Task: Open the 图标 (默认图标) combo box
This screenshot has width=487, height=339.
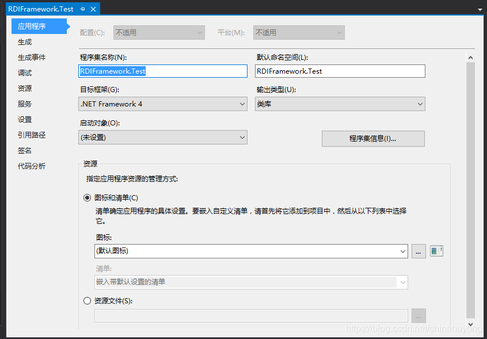Action: click(251, 251)
